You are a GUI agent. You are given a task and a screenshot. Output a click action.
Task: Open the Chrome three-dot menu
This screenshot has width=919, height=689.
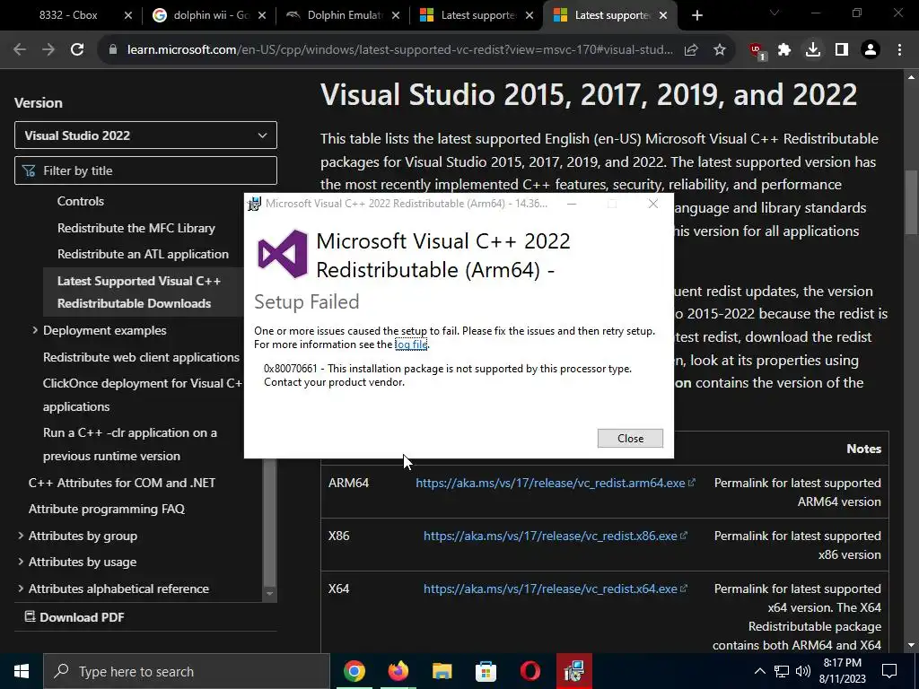(899, 50)
